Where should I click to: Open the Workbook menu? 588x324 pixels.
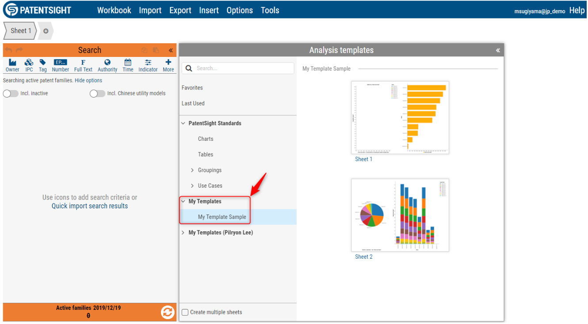pos(114,10)
